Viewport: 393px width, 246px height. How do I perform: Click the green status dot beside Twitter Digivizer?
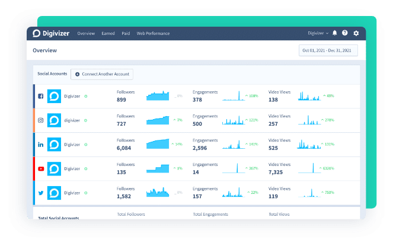[x=85, y=193]
